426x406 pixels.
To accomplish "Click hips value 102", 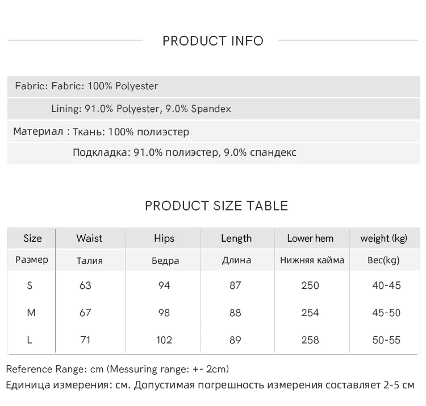I will click(x=164, y=340).
